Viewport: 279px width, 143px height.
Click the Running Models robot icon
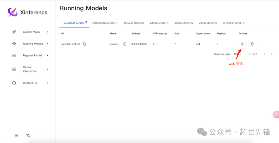coord(14,44)
